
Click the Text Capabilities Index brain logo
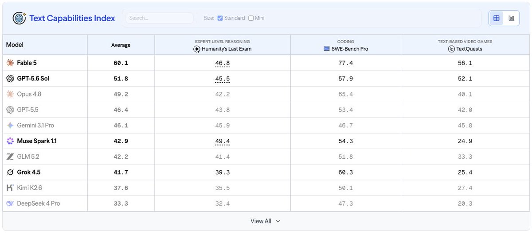click(19, 18)
